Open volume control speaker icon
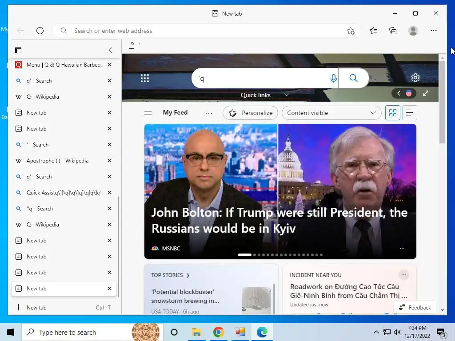 (x=397, y=332)
